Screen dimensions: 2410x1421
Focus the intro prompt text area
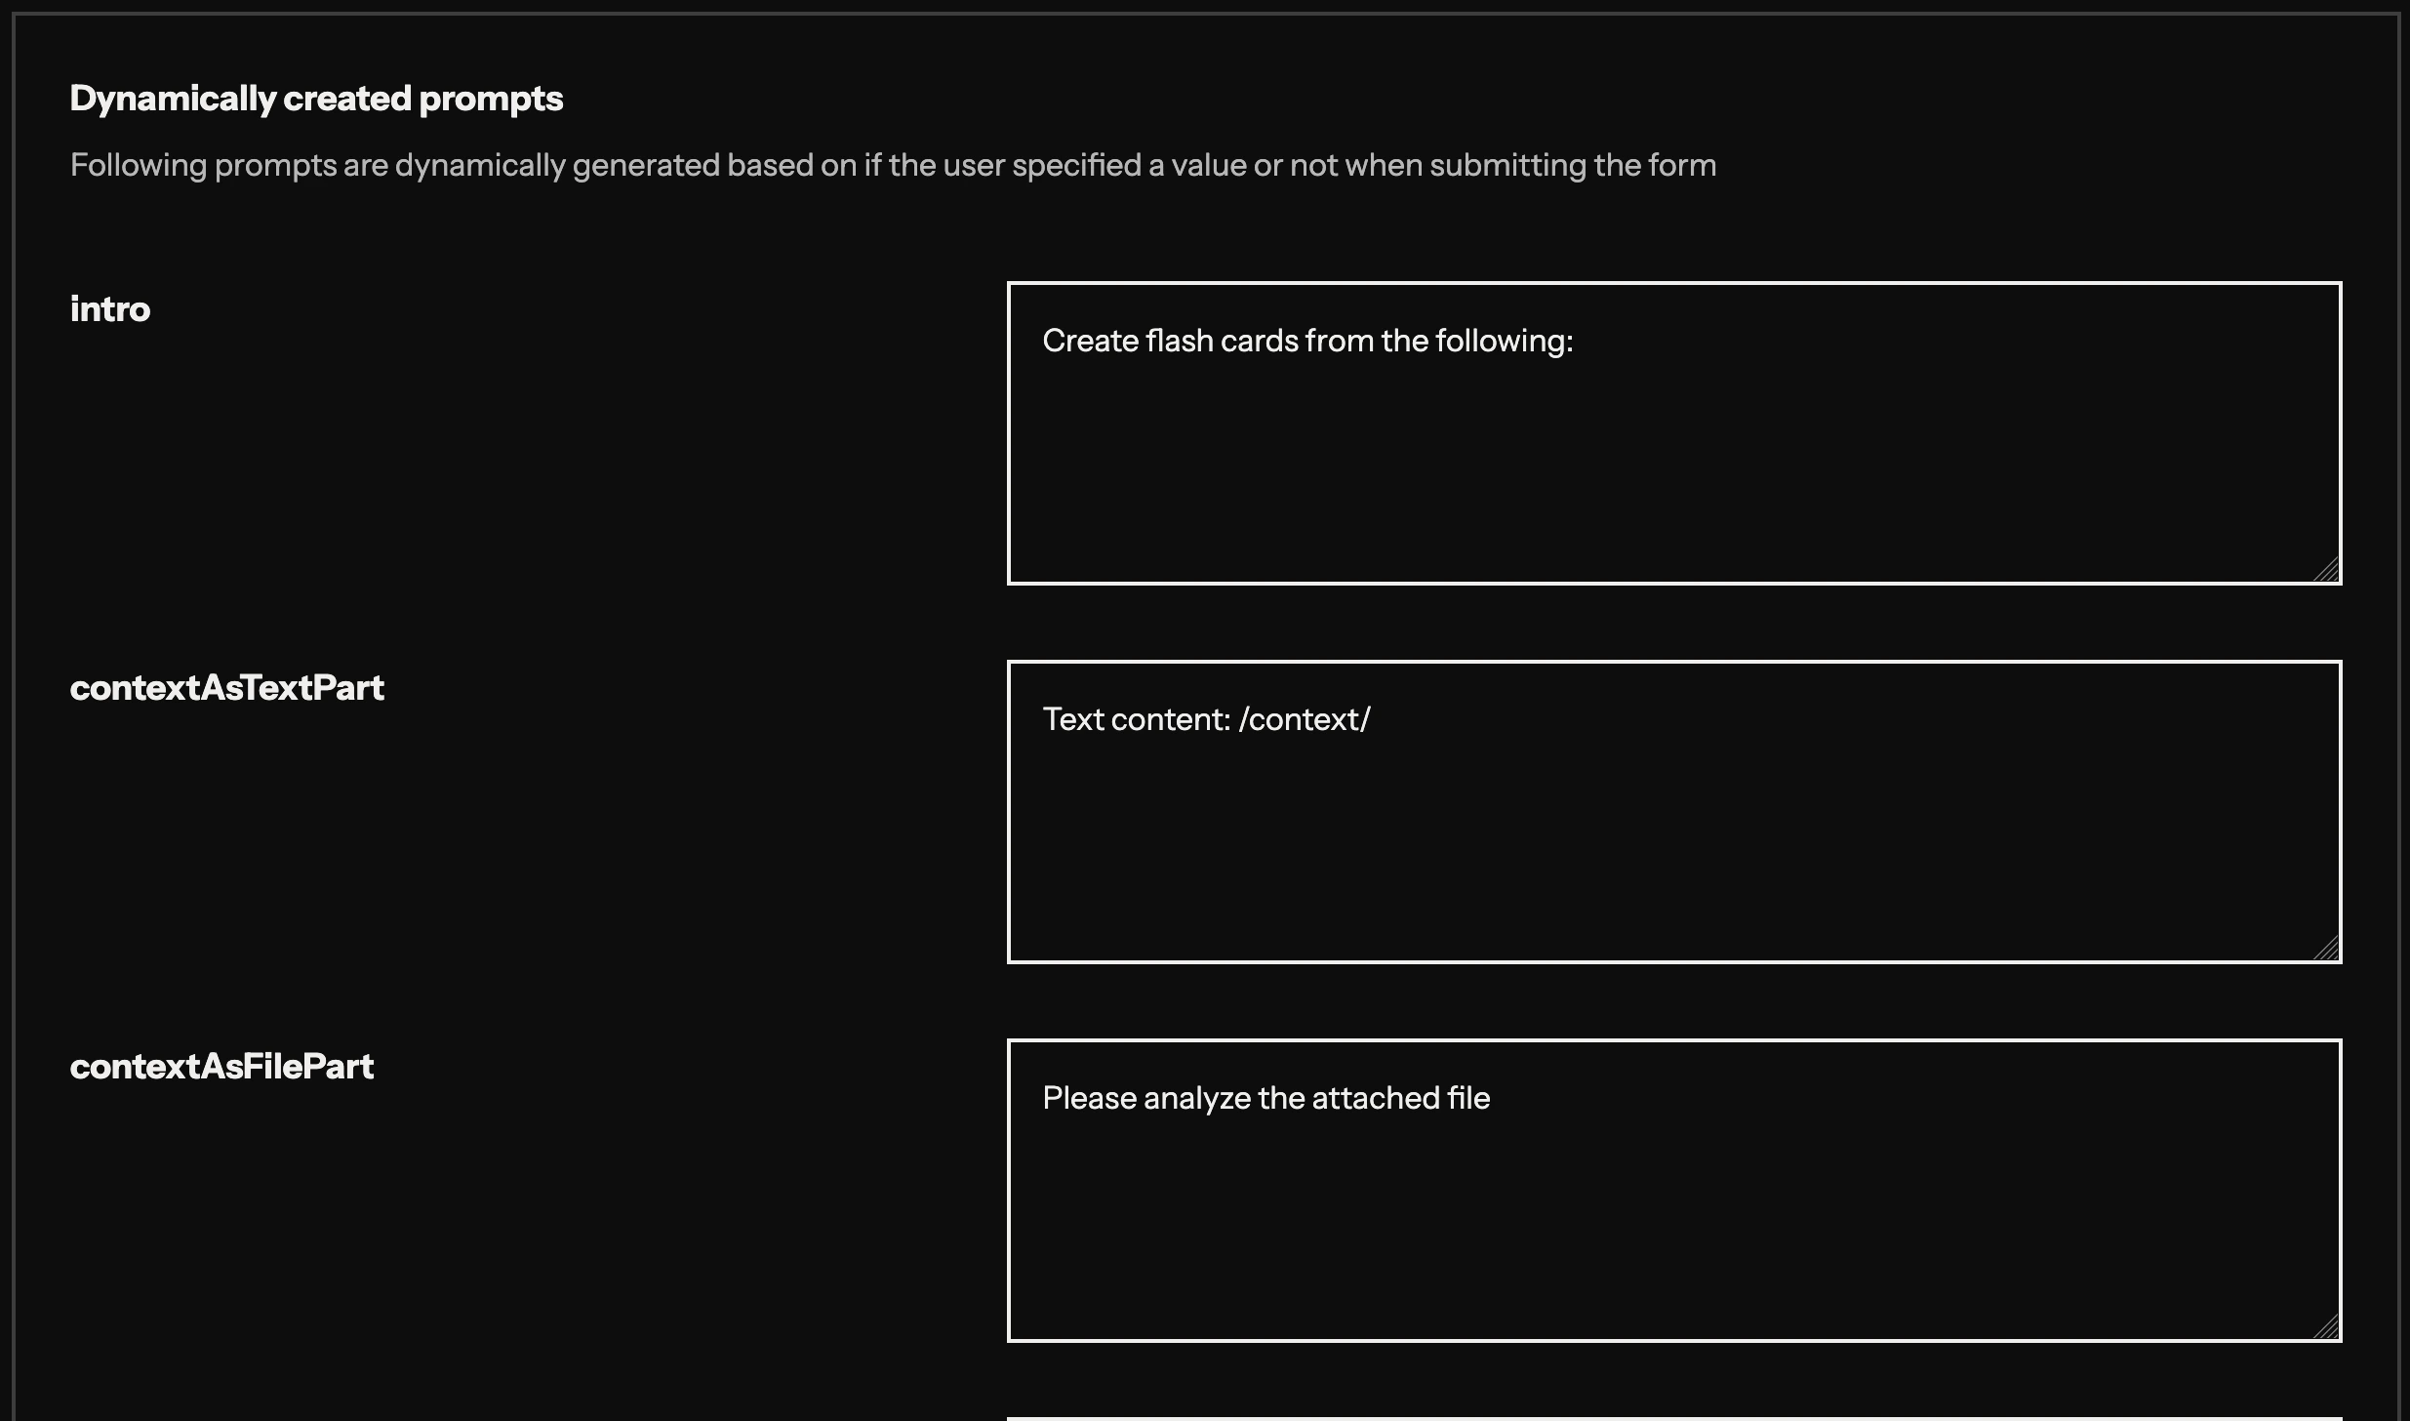(x=1673, y=459)
